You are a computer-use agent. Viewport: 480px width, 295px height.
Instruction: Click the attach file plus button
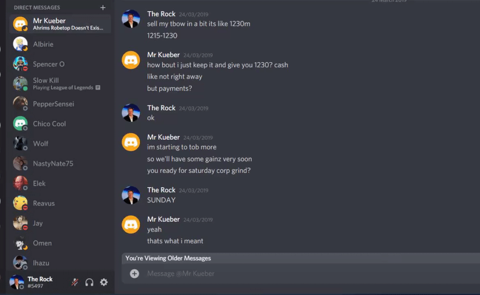pyautogui.click(x=134, y=273)
